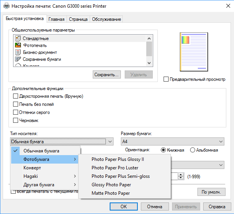
Task: Select the Сохранение бумаги preset row
Action: click(80, 59)
